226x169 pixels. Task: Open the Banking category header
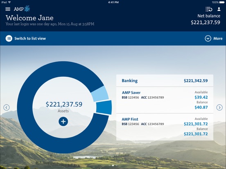click(165, 80)
